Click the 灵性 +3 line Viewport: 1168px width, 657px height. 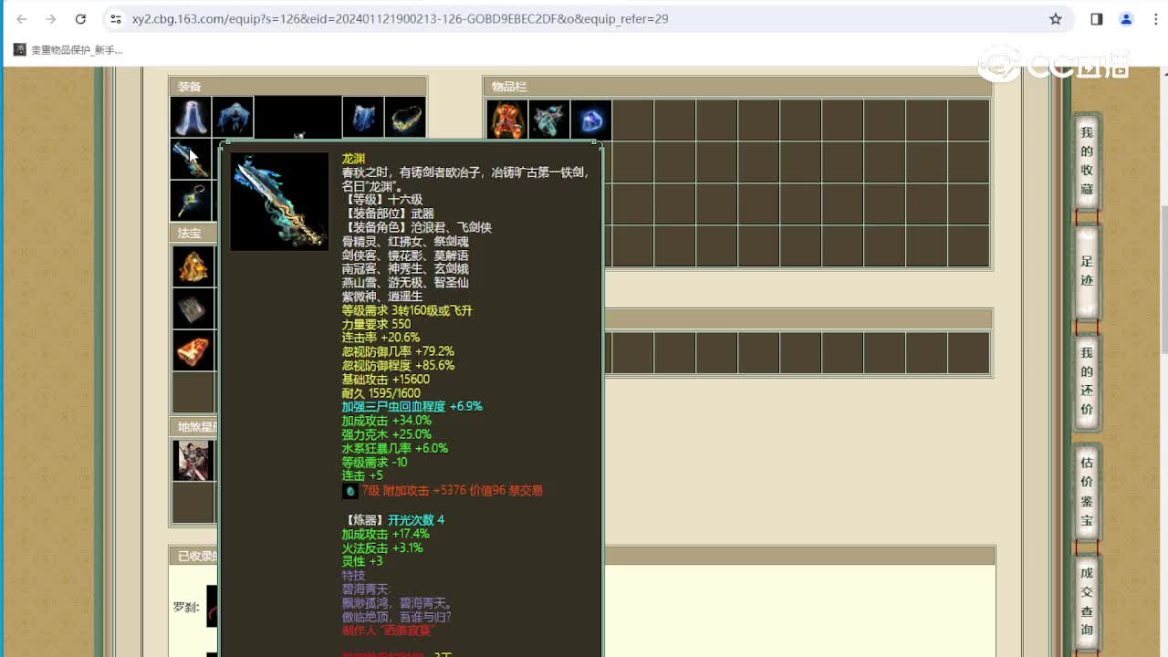coord(362,562)
